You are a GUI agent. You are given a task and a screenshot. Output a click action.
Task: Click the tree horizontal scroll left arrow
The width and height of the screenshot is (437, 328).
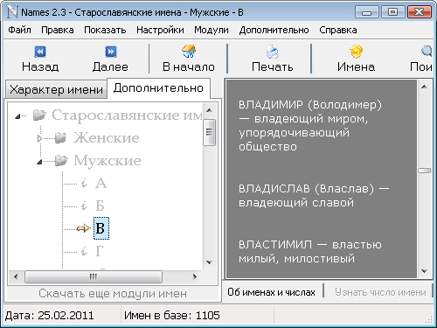pos(16,276)
